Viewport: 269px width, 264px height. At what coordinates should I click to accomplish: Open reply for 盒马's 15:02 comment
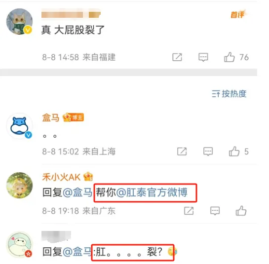pyautogui.click(x=208, y=151)
